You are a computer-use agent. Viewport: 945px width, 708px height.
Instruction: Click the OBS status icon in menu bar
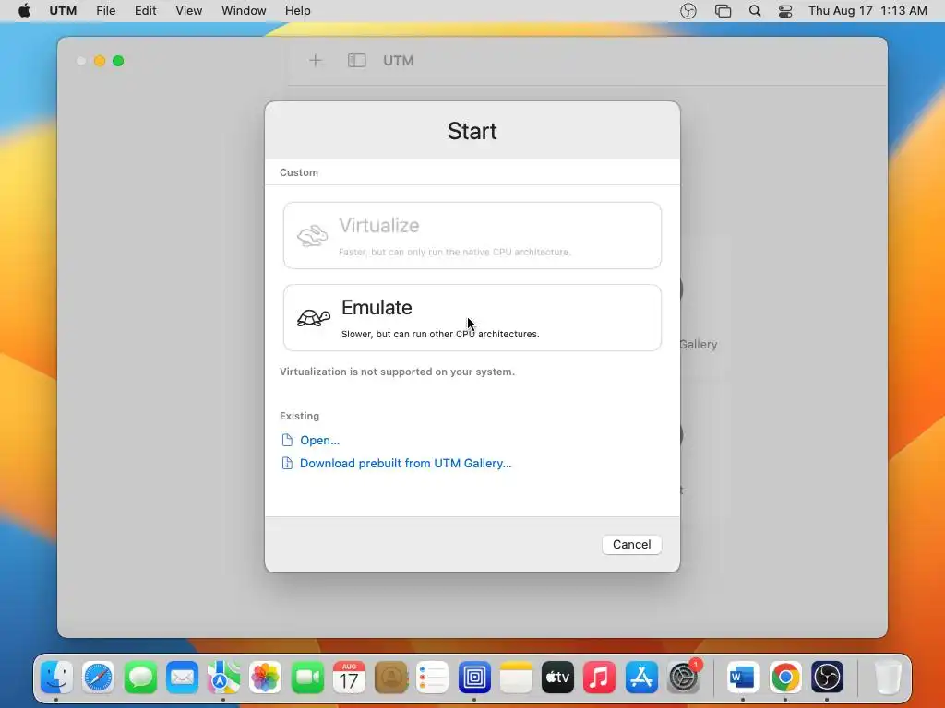pyautogui.click(x=688, y=11)
